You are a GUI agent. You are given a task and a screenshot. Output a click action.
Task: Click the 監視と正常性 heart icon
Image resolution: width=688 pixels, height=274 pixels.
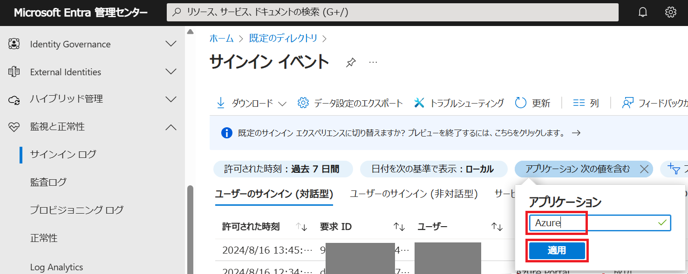[14, 127]
